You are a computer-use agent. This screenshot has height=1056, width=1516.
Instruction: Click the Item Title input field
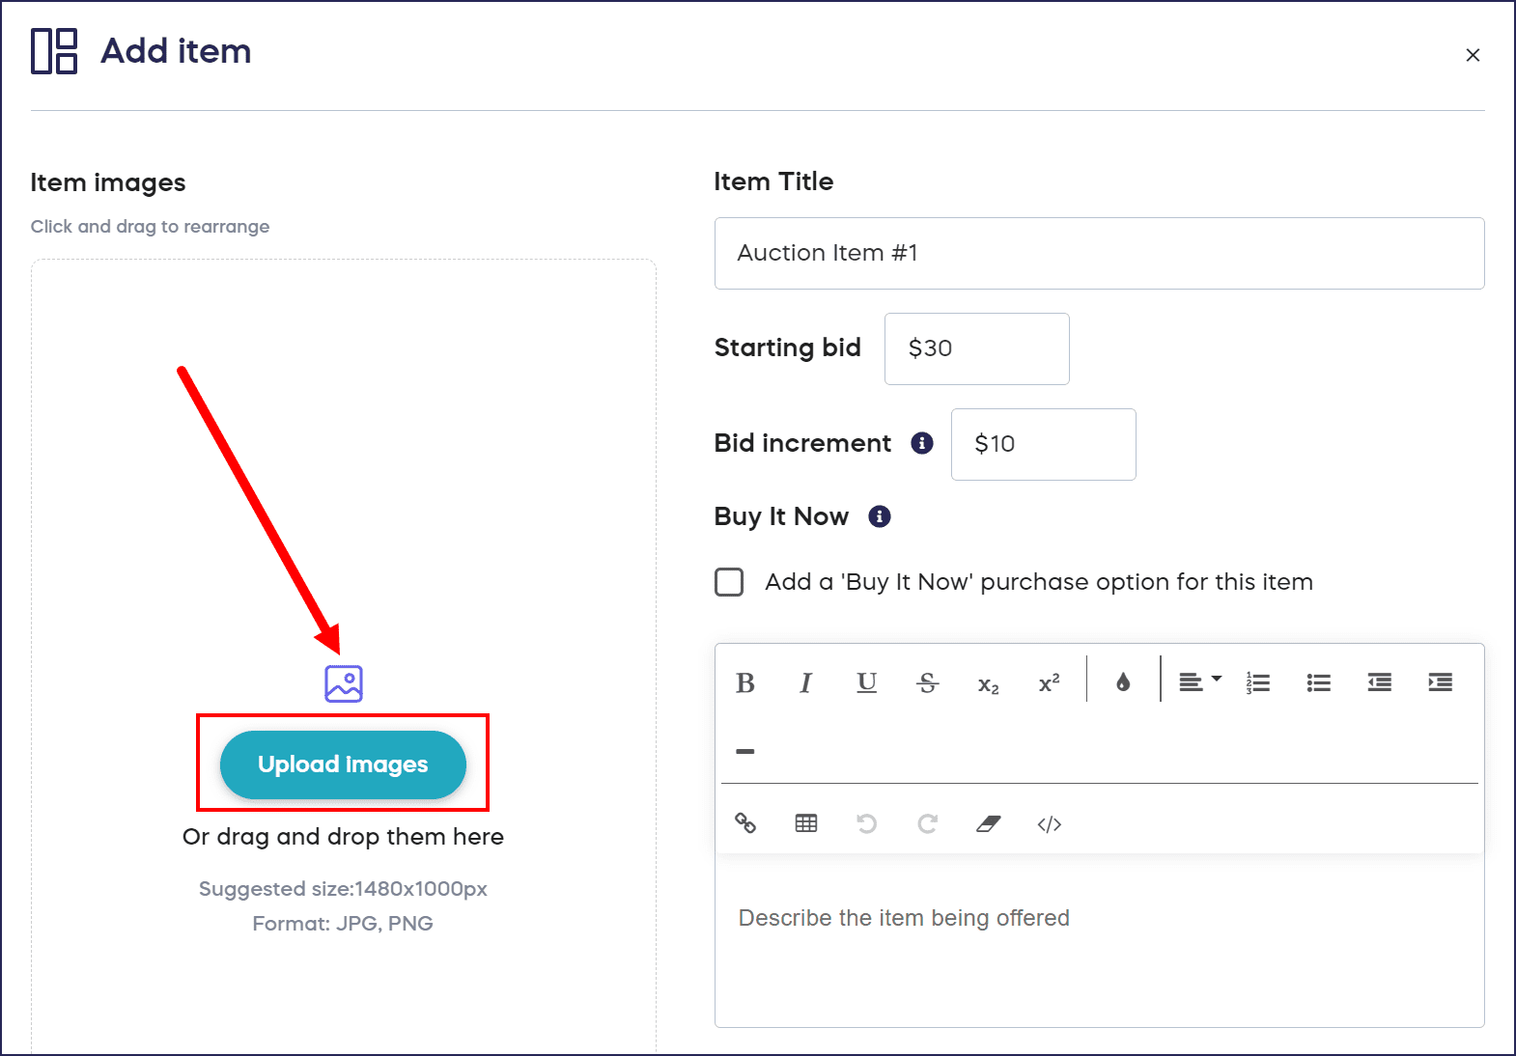tap(1099, 253)
